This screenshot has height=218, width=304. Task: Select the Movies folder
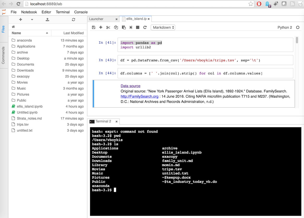coord(48,82)
